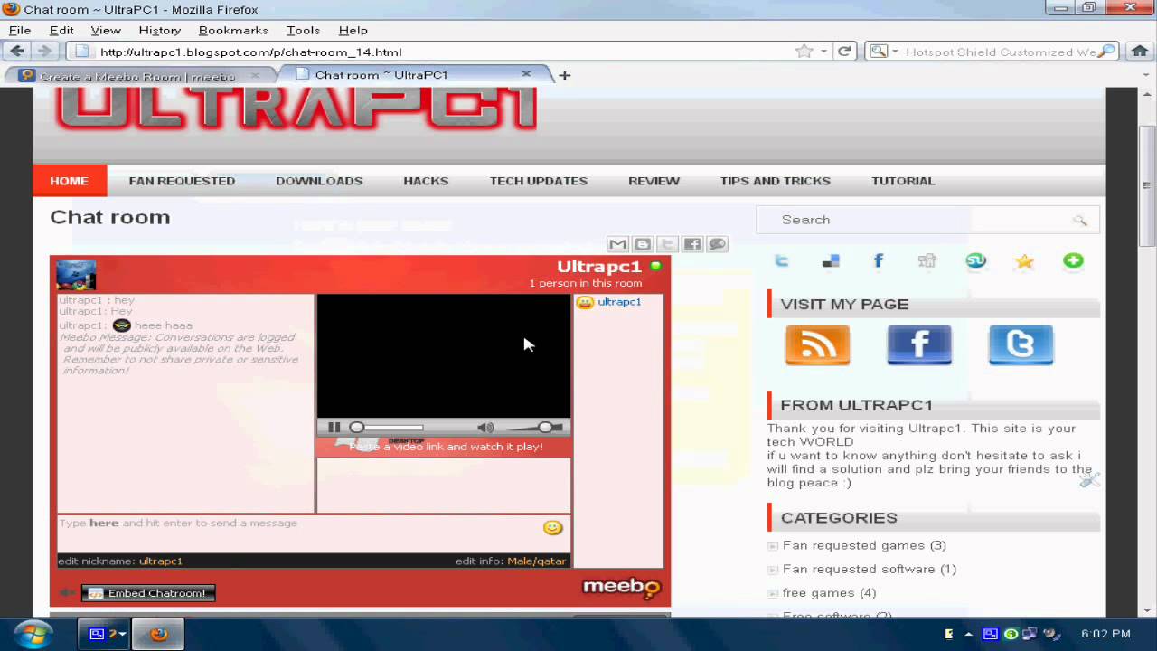Viewport: 1157px width, 651px height.
Task: Open the TIPS AND TRICKS nav item
Action: coord(776,181)
